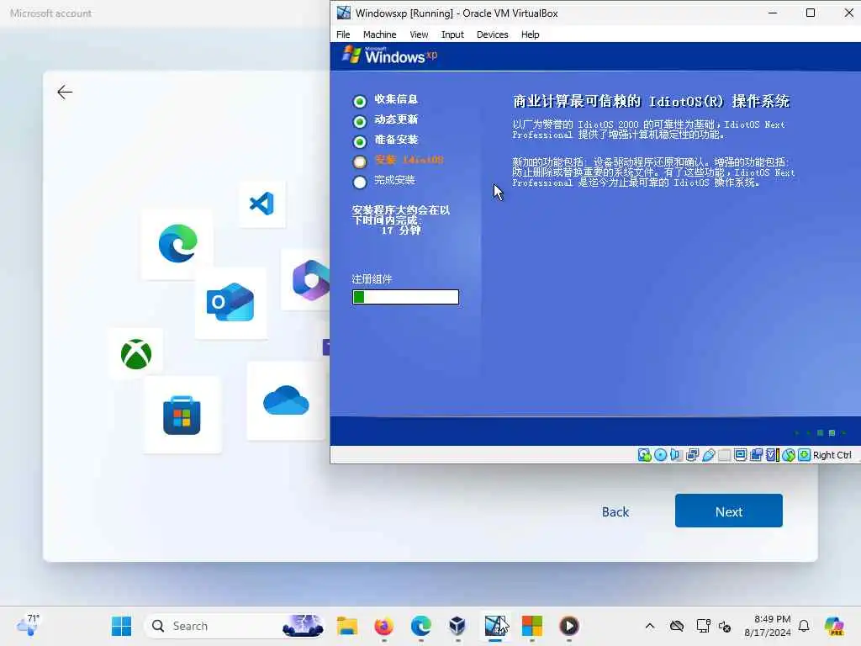Click the Back button in Microsoft account window

615,511
